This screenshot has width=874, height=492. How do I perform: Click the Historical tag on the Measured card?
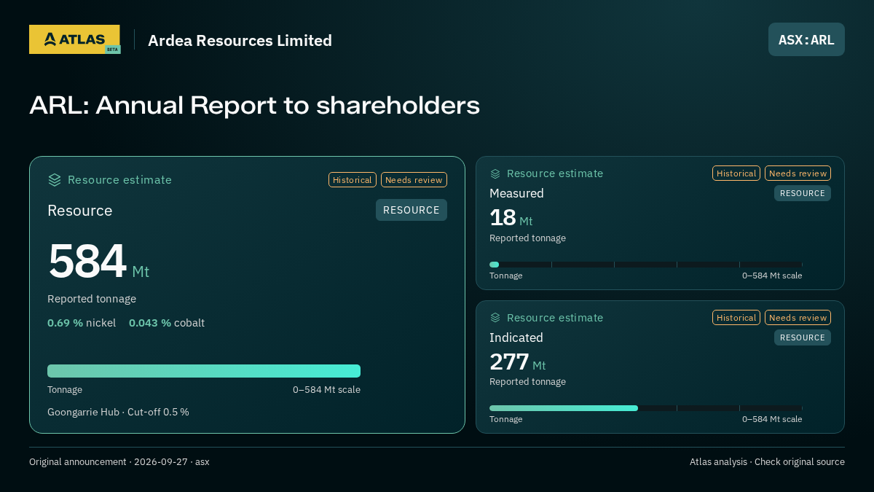point(736,173)
